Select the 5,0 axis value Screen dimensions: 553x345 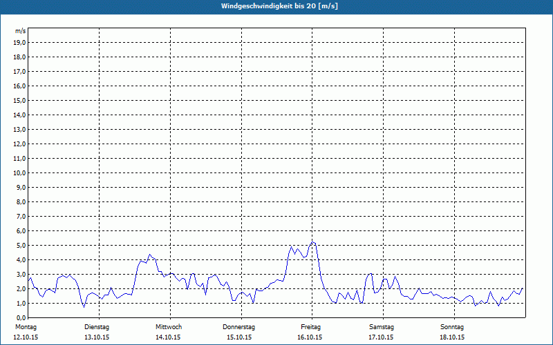point(21,246)
